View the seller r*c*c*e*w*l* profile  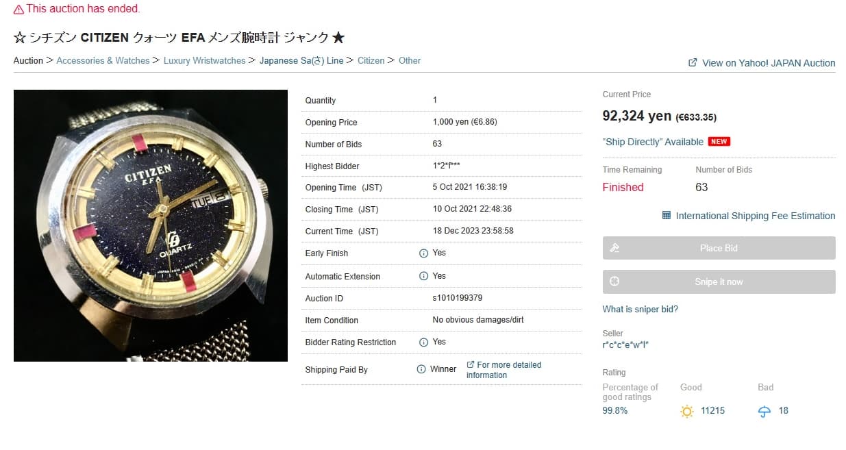625,345
